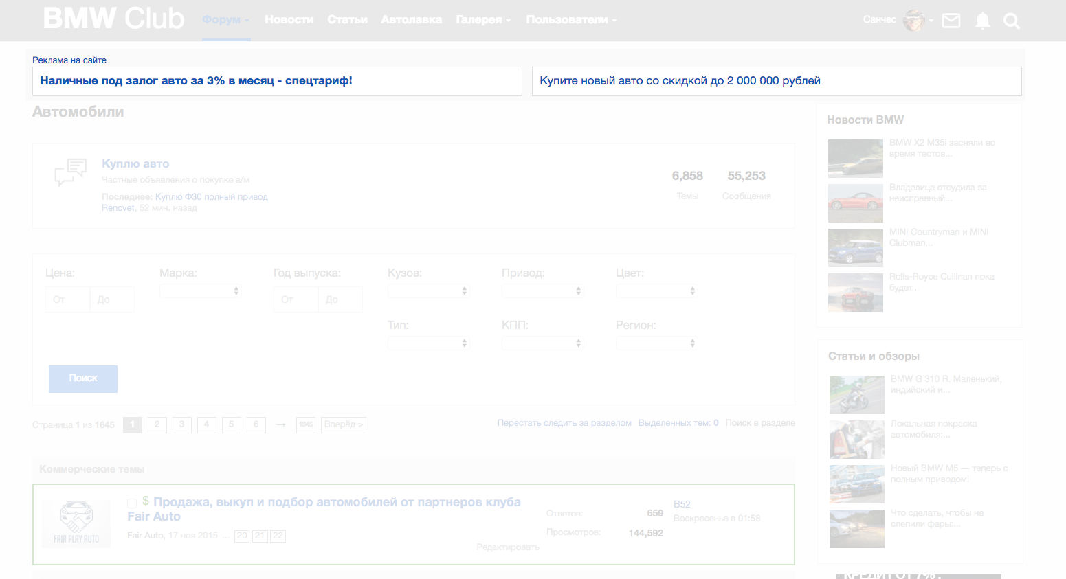Viewport: 1066px width, 579px height.
Task: Open MINI Countryman news thumbnail
Action: (856, 248)
